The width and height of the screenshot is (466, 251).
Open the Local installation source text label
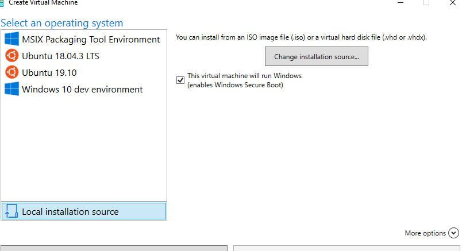coord(70,211)
